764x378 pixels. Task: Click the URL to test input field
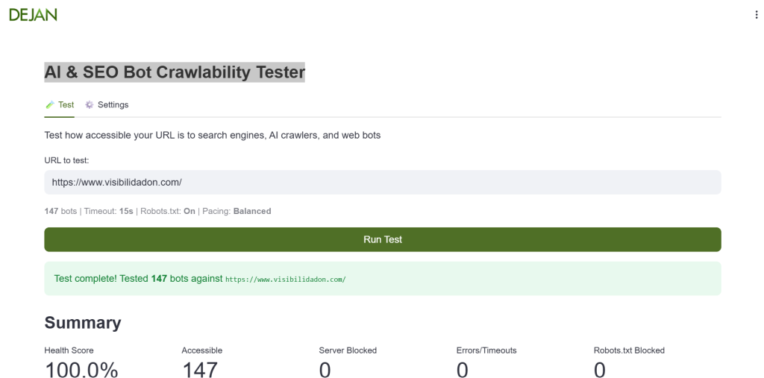coord(382,182)
